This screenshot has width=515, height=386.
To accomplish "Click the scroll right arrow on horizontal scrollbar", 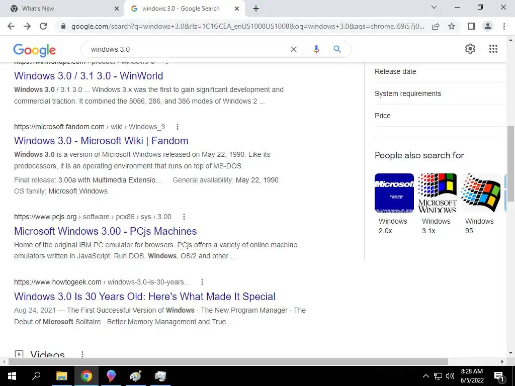I will 502,361.
